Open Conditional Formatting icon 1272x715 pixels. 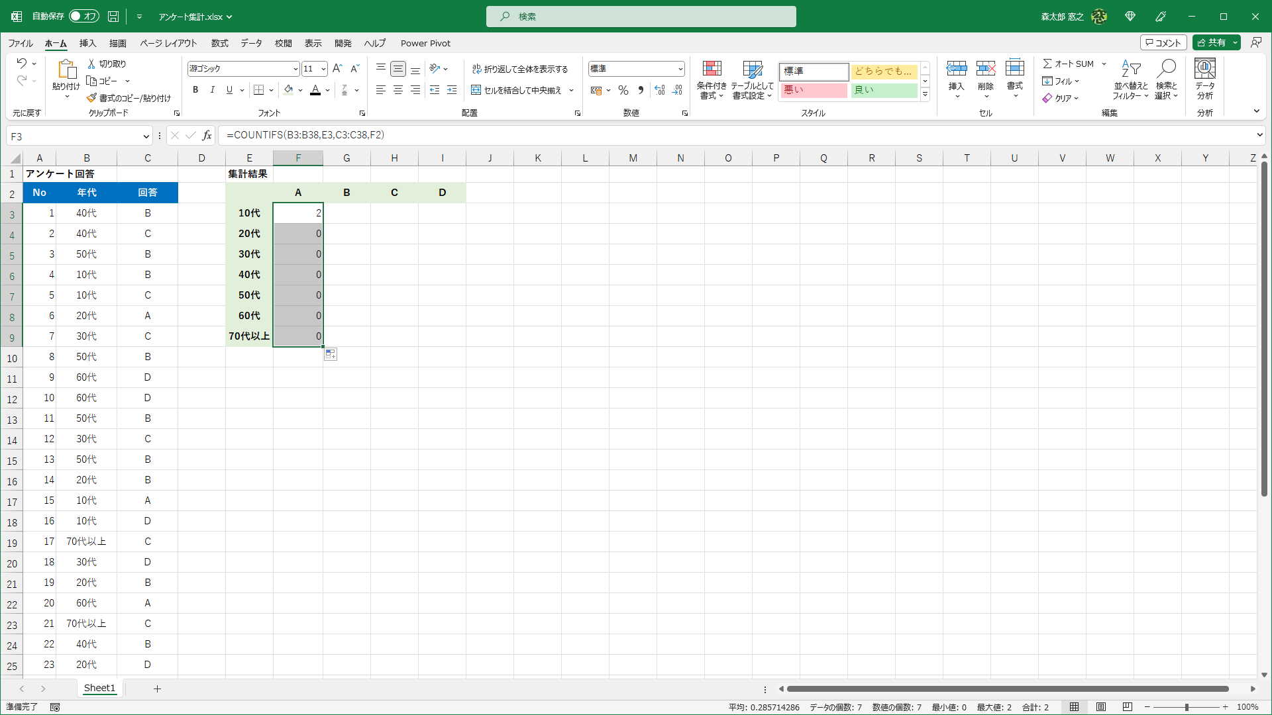tap(712, 69)
